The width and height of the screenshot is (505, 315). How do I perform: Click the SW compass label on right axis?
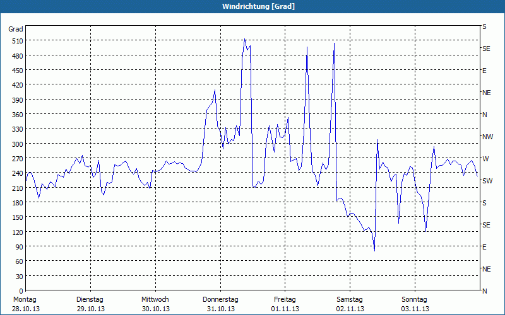487,181
